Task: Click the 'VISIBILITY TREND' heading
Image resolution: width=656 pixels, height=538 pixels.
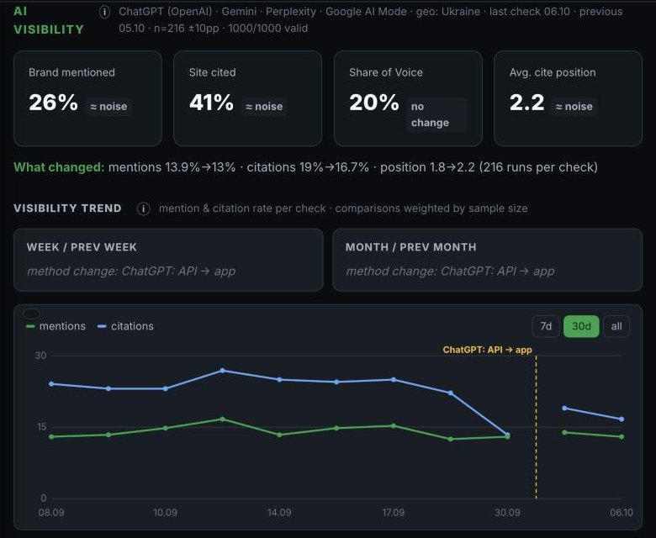Action: click(x=67, y=208)
